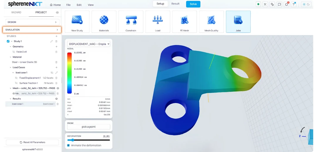Delete the load case 1 result
This screenshot has height=152, width=317.
(x=58, y=104)
